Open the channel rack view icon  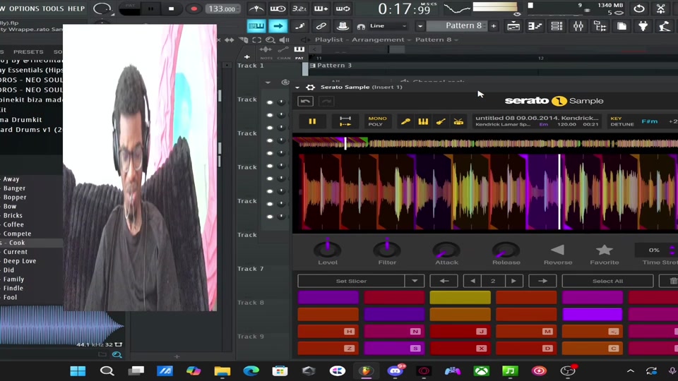[x=557, y=26]
